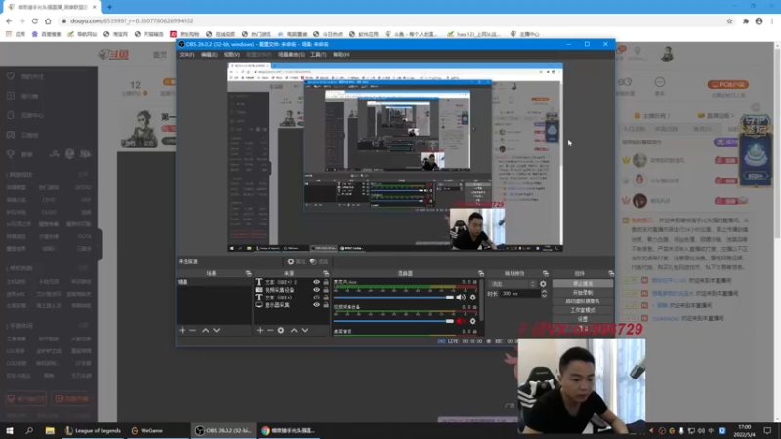Click the 停止推流 (stop streaming) button
781x439 pixels.
(582, 283)
